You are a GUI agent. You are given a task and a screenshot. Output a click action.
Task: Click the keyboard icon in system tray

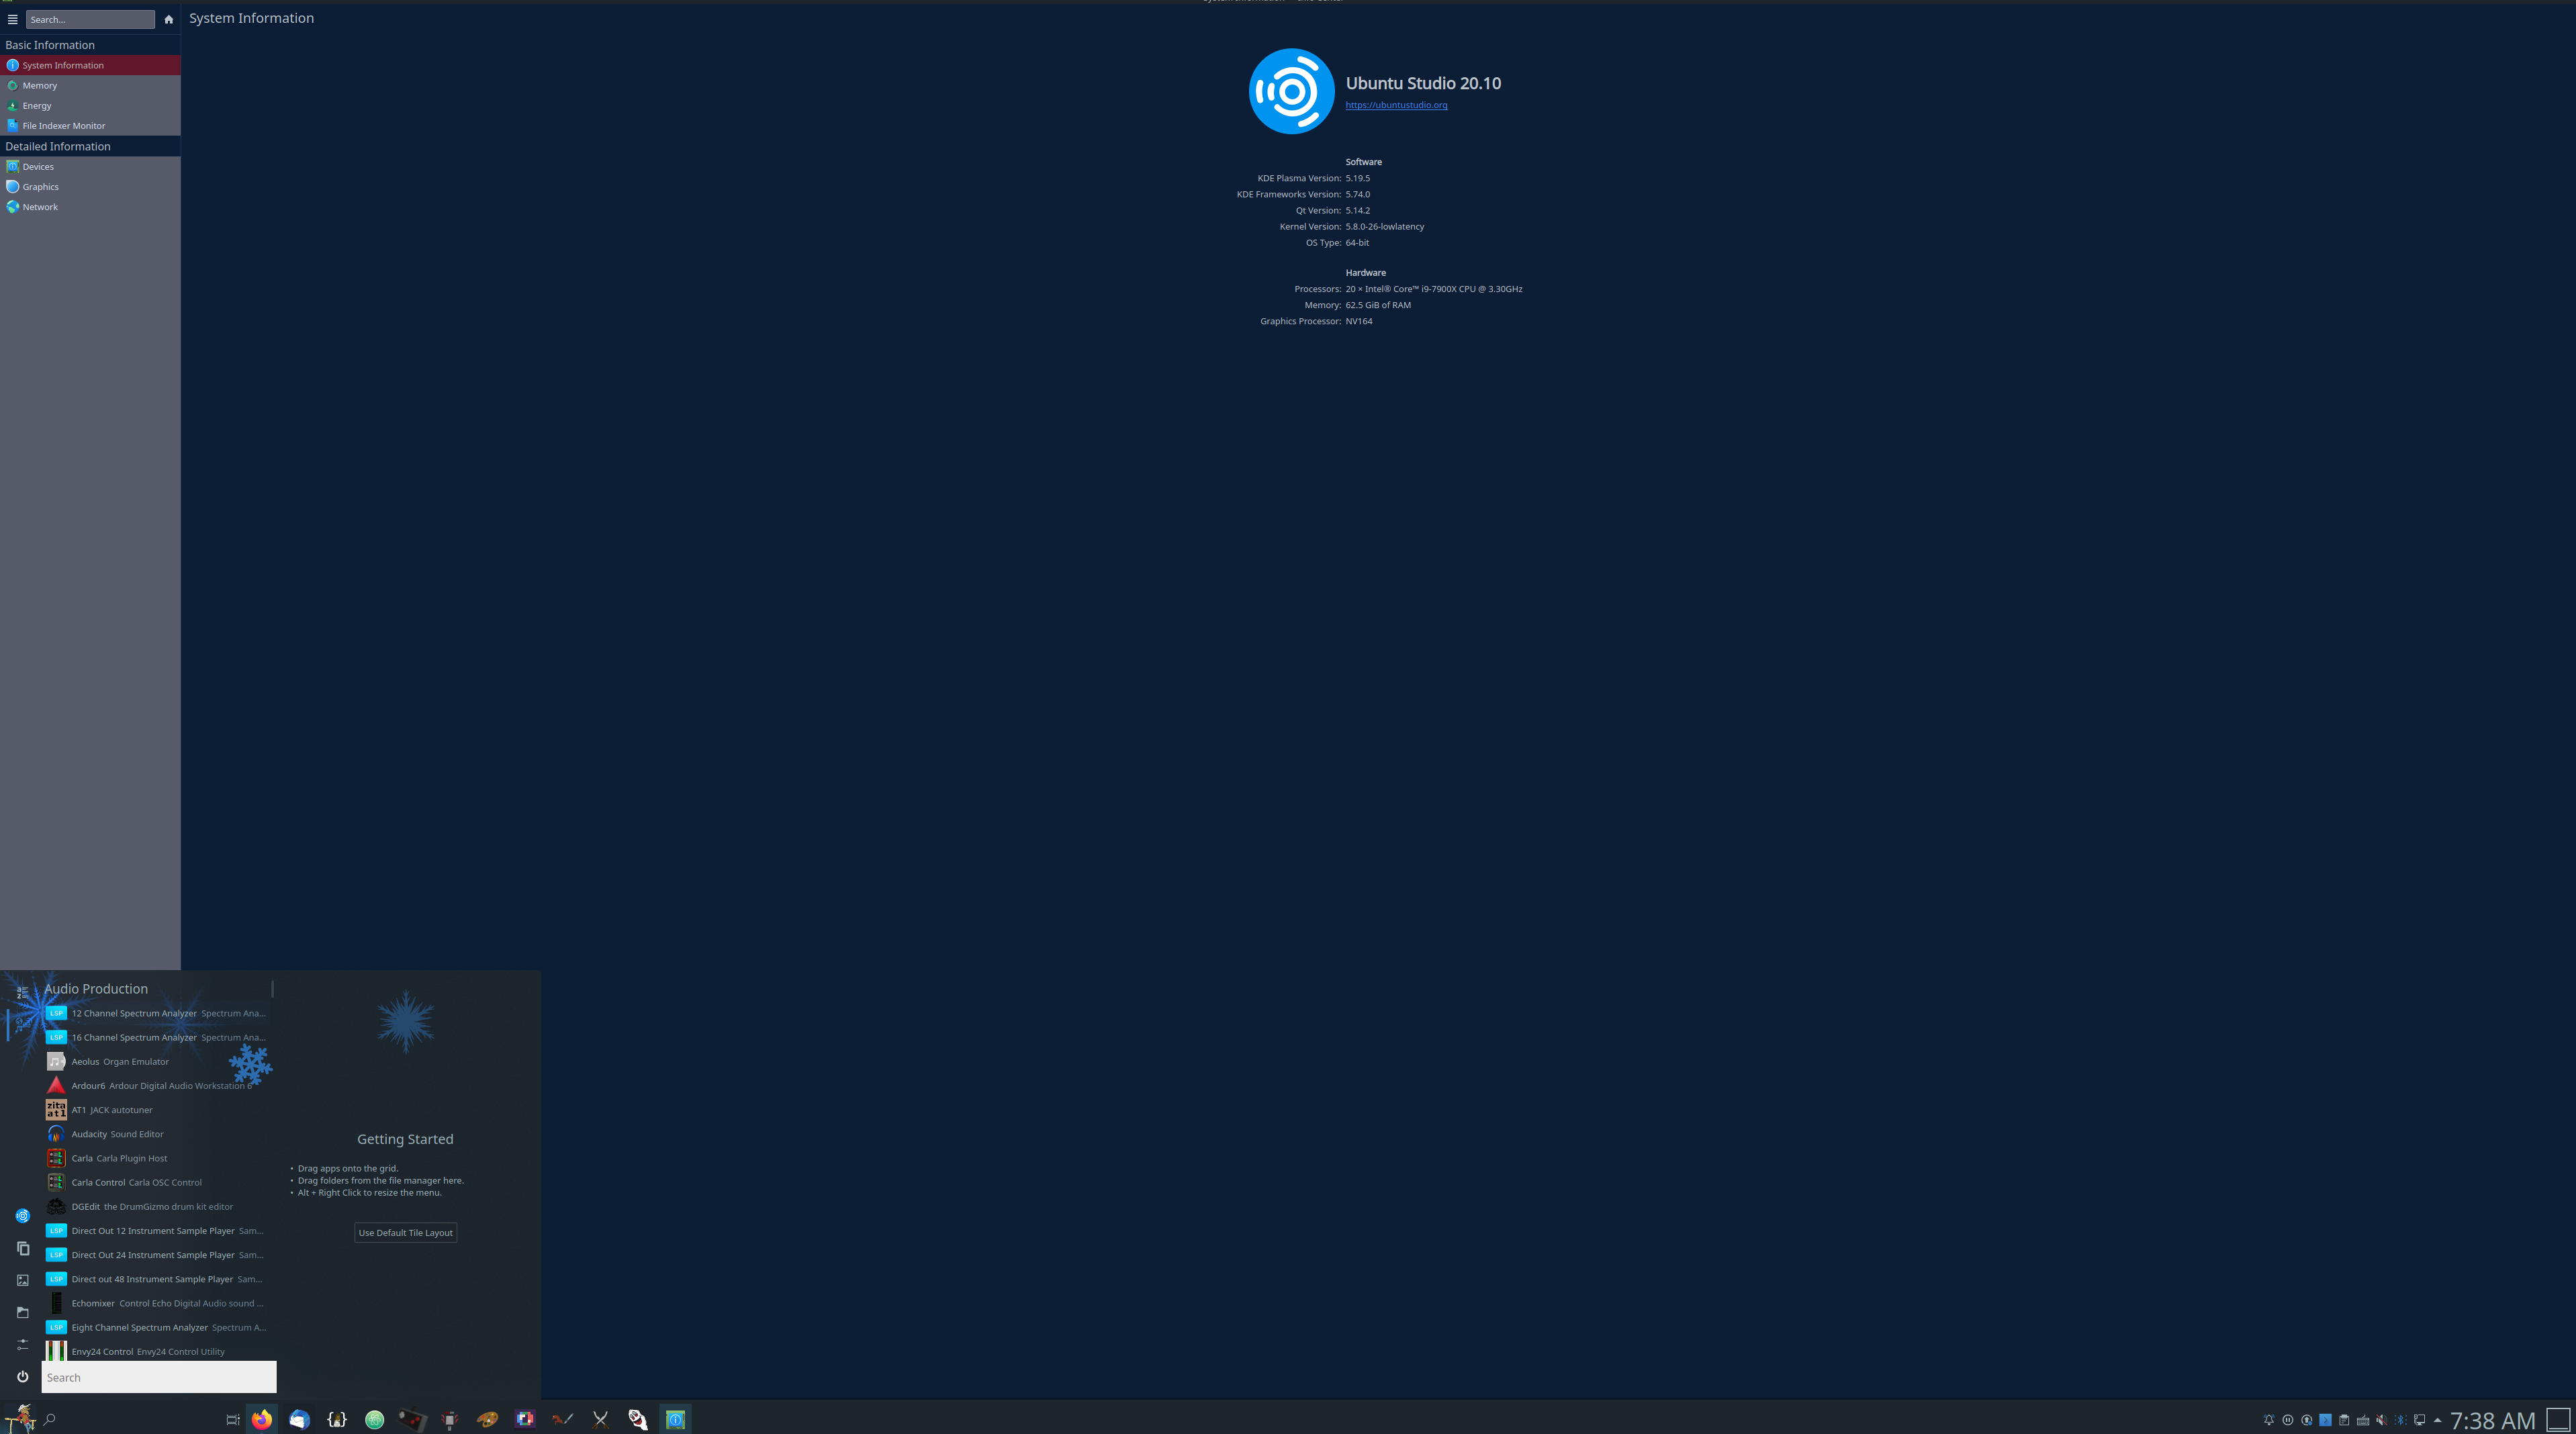[2363, 1420]
